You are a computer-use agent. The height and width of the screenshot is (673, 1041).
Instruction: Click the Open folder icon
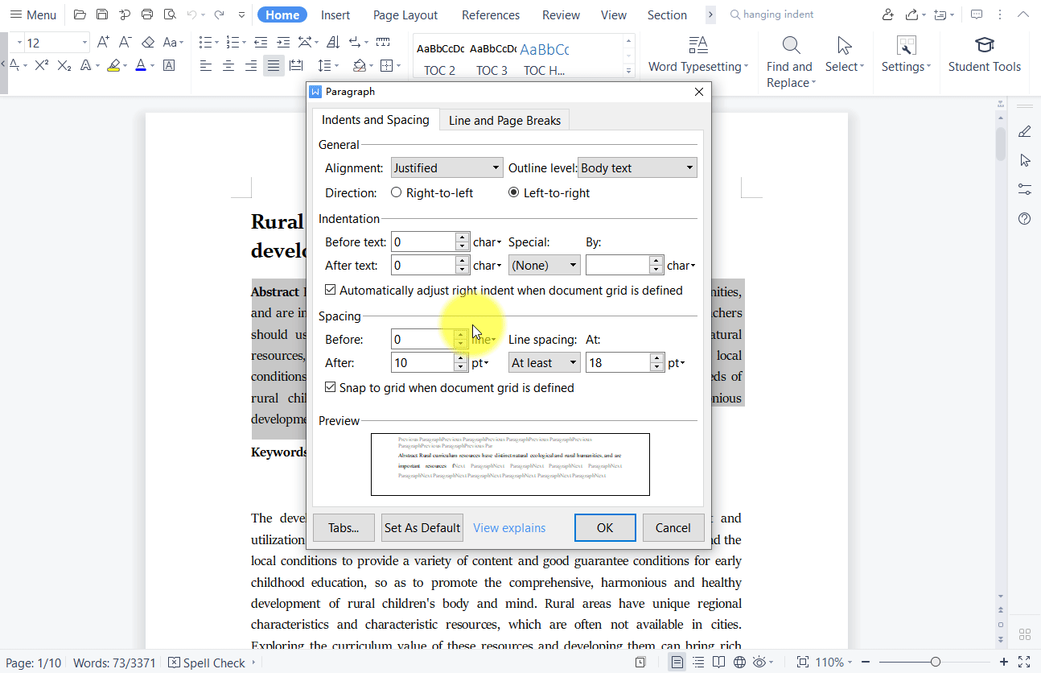(80, 14)
